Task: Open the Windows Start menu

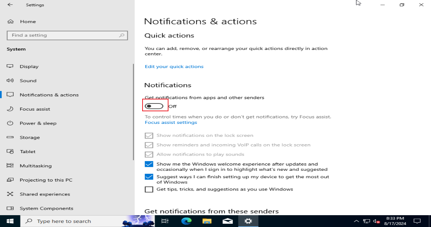Action: point(10,221)
